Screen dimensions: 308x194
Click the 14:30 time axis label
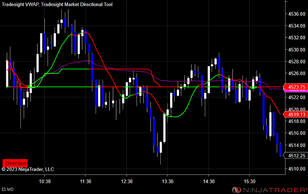point(209,181)
